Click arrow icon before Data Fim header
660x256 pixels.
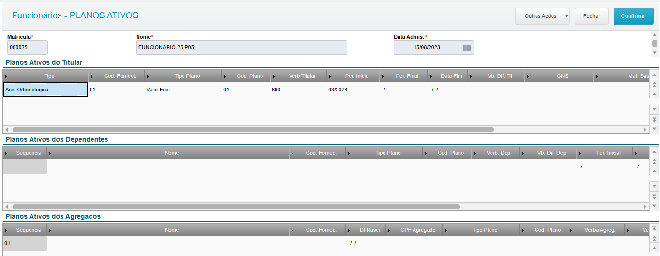tap(431, 76)
